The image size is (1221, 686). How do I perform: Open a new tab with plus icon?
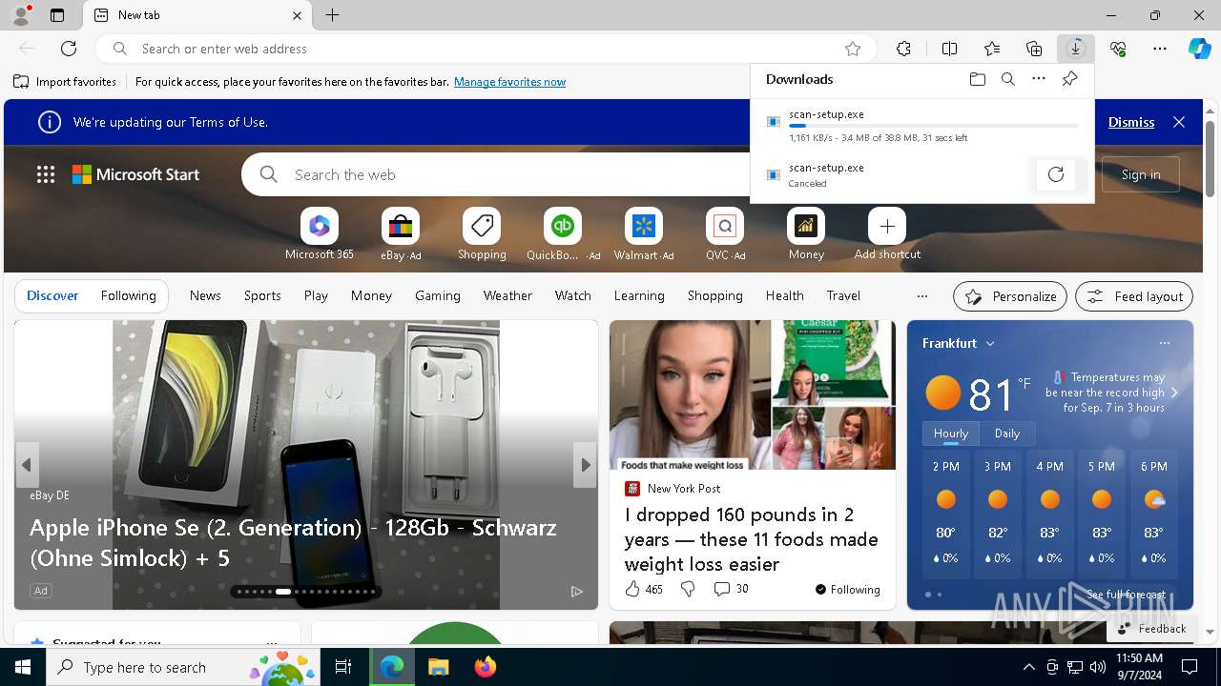click(332, 15)
